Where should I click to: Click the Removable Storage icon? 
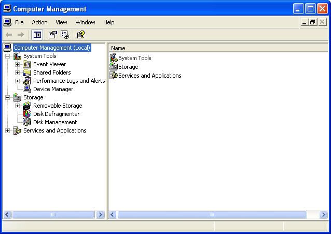click(27, 106)
